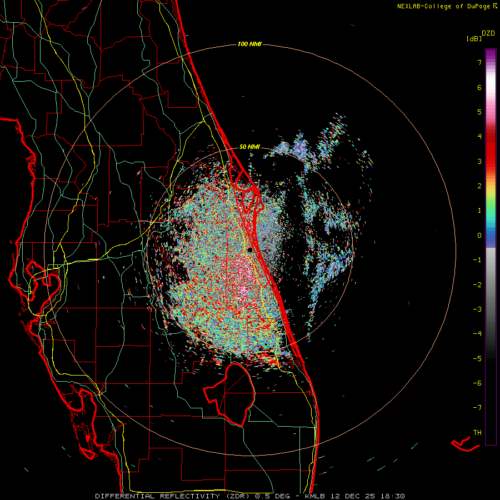
Task: Click the 7 value on the color scale
Action: pos(479,62)
